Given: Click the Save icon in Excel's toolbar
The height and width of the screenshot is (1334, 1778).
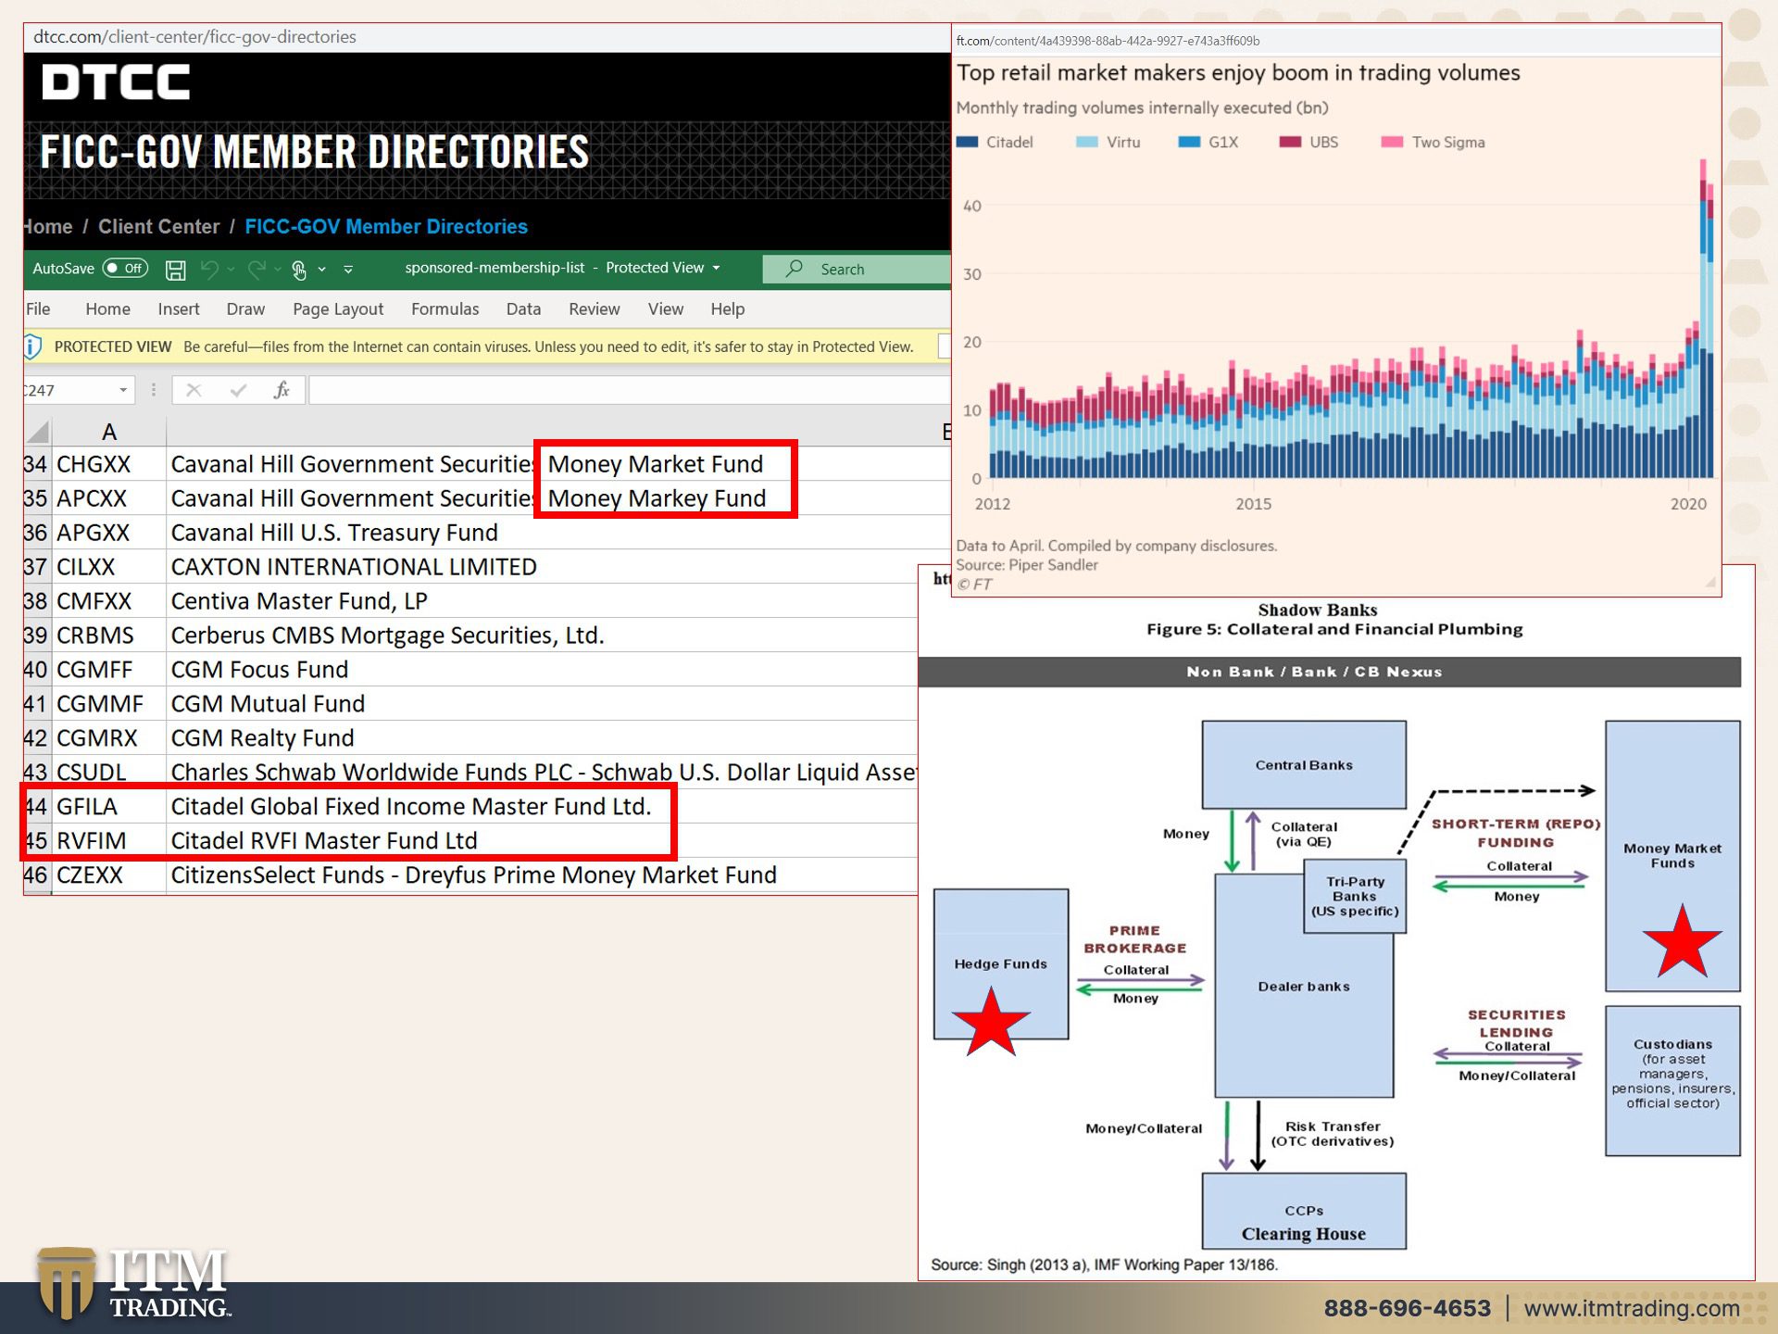Looking at the screenshot, I should coord(175,270).
